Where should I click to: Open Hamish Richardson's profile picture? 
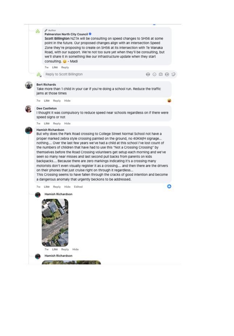pos(29,130)
